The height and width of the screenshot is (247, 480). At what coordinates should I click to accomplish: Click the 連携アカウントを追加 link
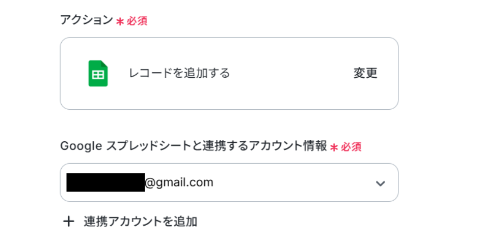pos(140,222)
